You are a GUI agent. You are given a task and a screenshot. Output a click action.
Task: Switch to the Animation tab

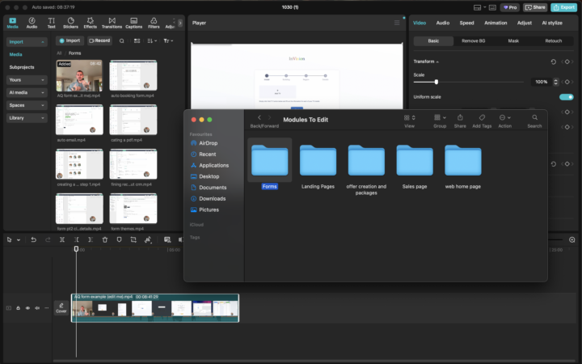(495, 23)
